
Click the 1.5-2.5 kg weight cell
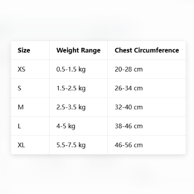78,88
